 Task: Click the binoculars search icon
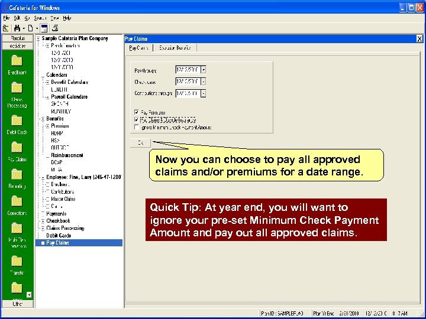(x=17, y=28)
